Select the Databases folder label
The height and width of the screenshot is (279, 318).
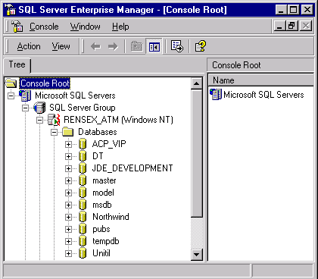98,132
